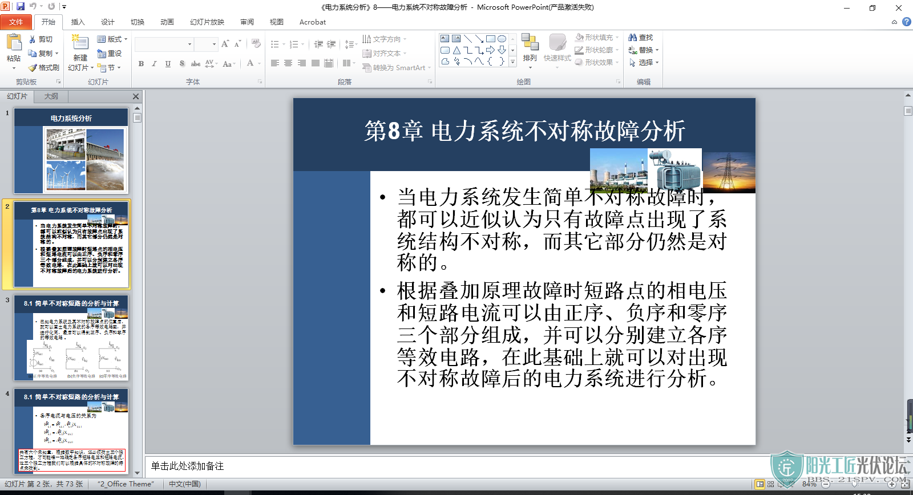
Task: Click the Save icon in quick access toolbar
Action: (x=21, y=6)
